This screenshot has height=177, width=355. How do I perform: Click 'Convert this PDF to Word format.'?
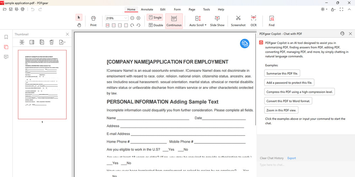tap(288, 101)
